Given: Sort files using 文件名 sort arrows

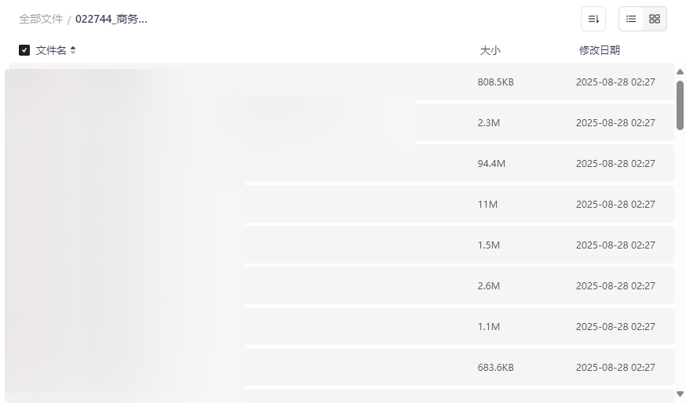Looking at the screenshot, I should coord(73,50).
